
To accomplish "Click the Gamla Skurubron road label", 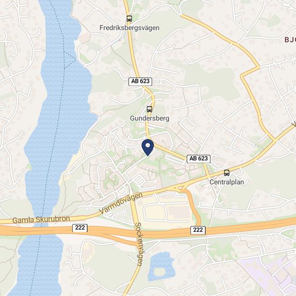I will [41, 220].
